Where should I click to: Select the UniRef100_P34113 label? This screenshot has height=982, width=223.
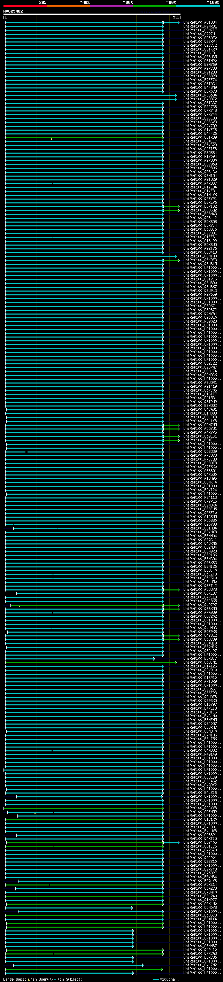[x=200, y=497]
